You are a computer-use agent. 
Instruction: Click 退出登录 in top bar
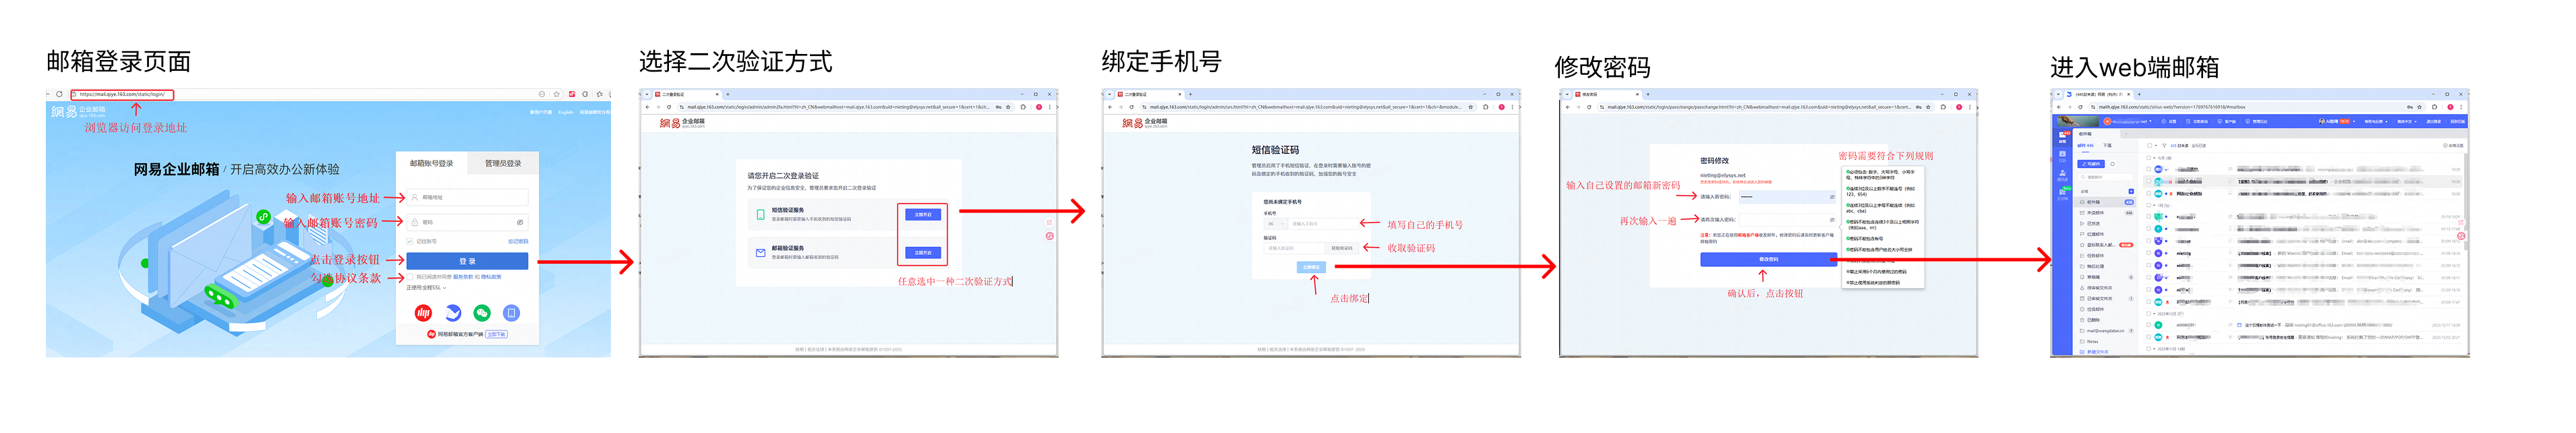pyautogui.click(x=2434, y=121)
